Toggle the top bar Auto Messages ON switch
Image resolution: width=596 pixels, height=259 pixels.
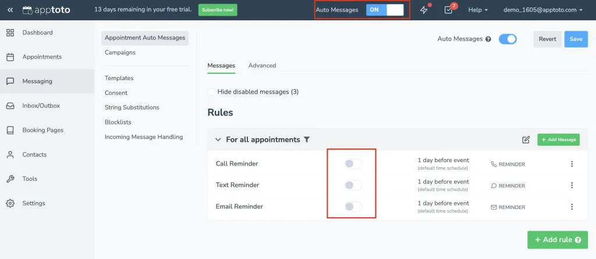point(385,10)
